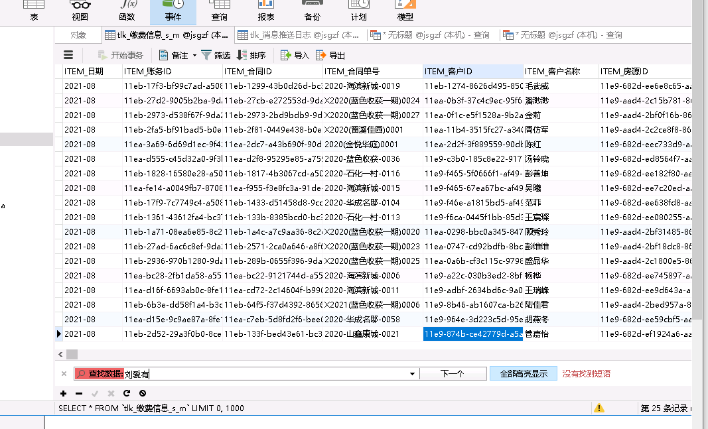Open the 视图 (View) objects icon

point(80,11)
